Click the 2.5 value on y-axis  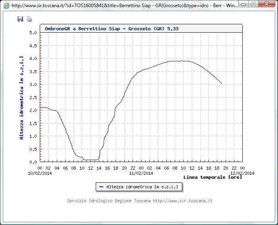coord(33,98)
